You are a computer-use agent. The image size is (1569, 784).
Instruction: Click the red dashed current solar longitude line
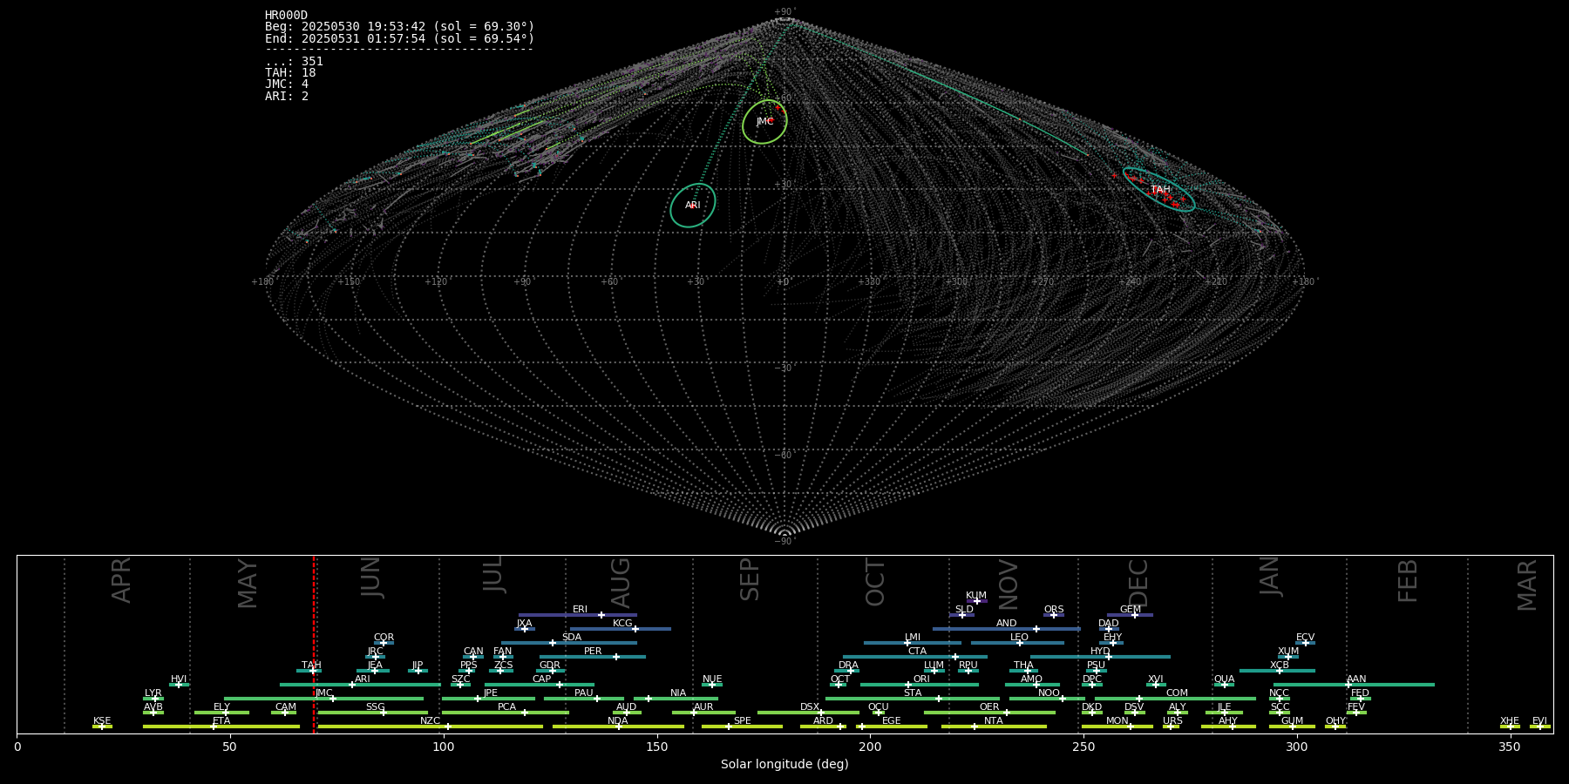pyautogui.click(x=314, y=645)
